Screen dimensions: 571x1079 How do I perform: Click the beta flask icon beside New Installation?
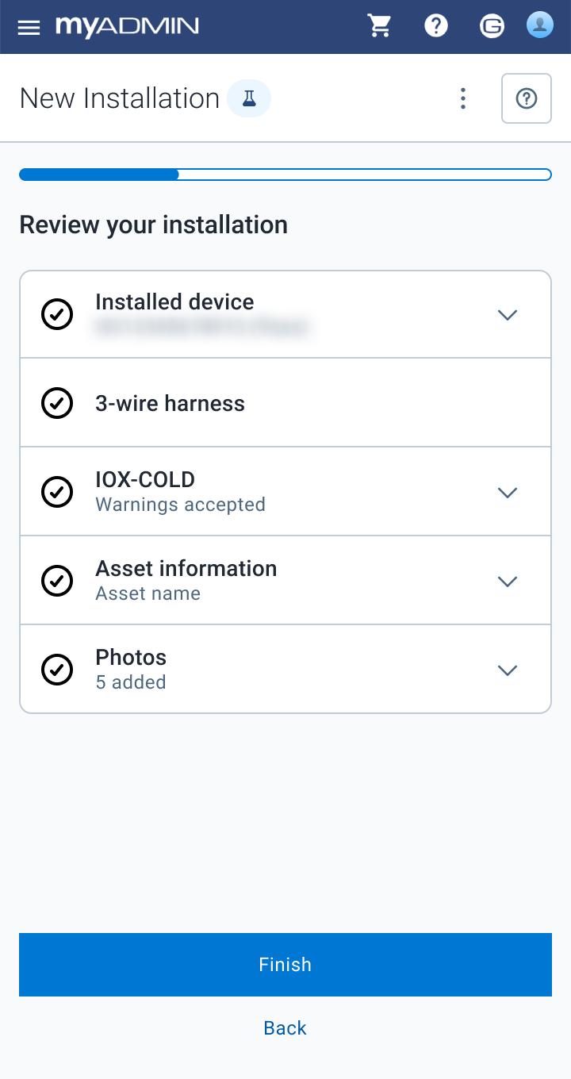249,99
